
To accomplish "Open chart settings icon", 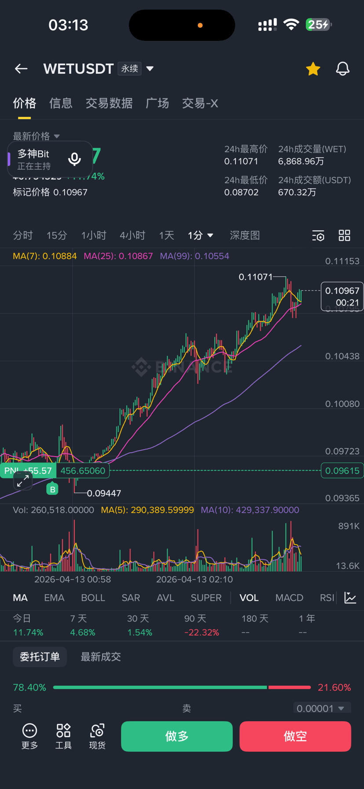I will [x=318, y=236].
